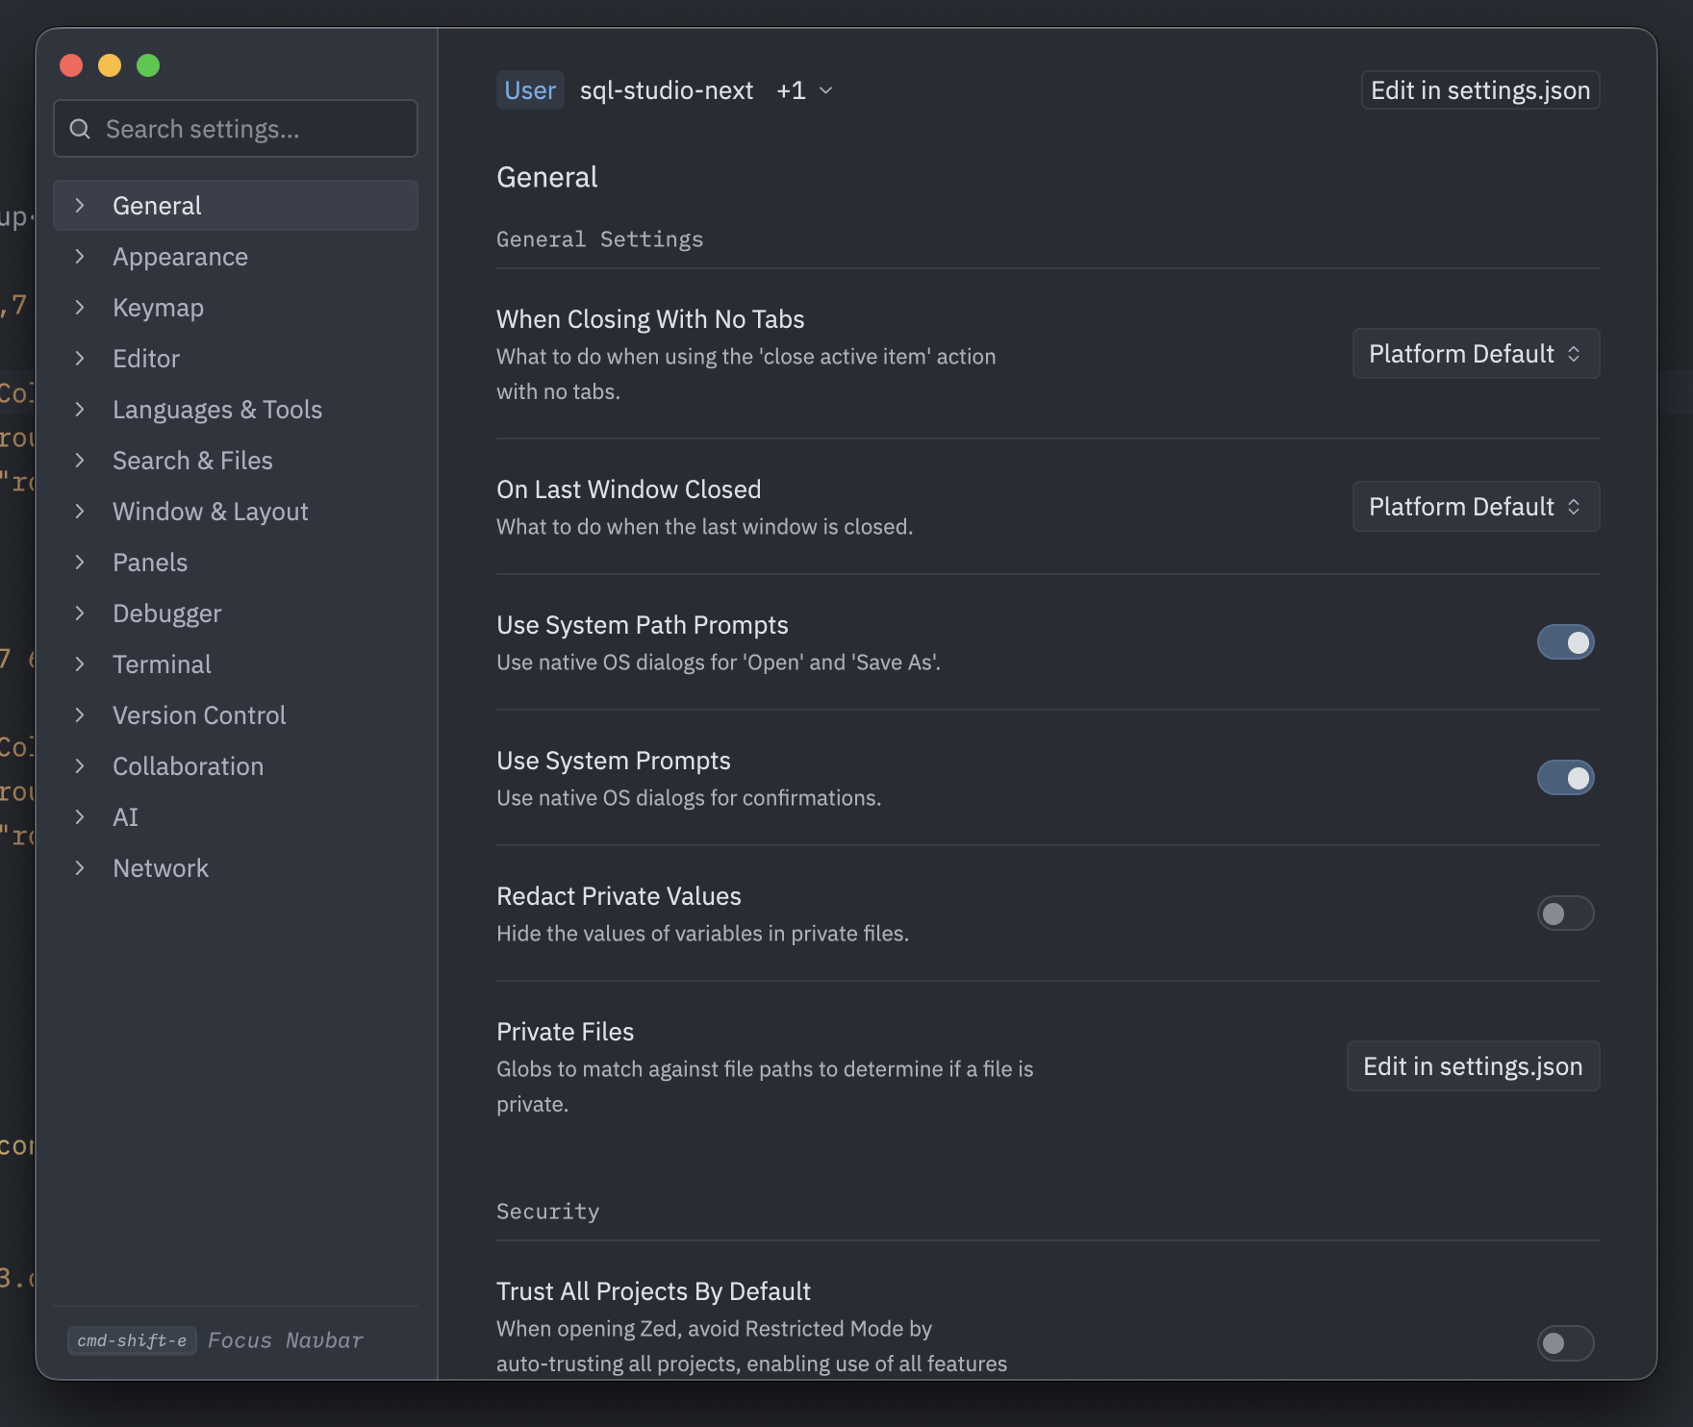The width and height of the screenshot is (1693, 1427).
Task: Click the search magnifier icon
Action: (x=80, y=129)
